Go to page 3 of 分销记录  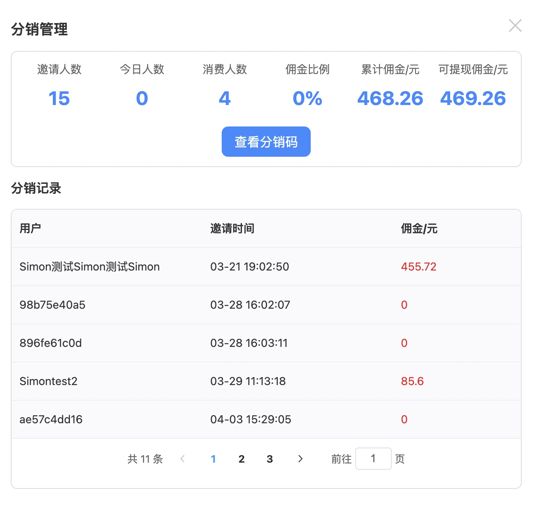coord(270,459)
